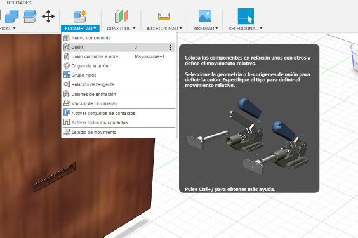Screen dimensions: 358x238
Task: Choose Estudio de movimiento entry
Action: tap(119, 132)
